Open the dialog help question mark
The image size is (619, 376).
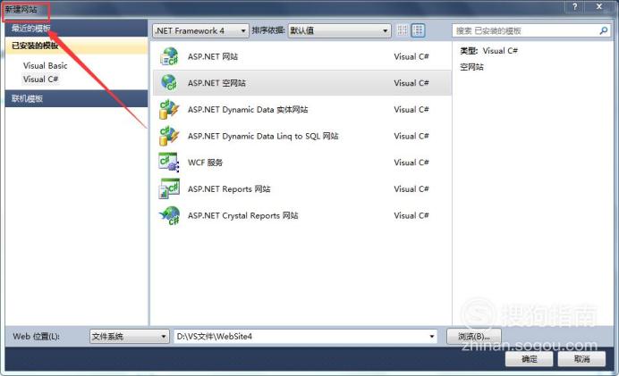[x=575, y=7]
